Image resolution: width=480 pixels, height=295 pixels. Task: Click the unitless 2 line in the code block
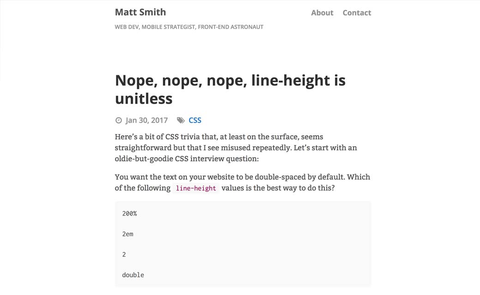click(x=124, y=254)
